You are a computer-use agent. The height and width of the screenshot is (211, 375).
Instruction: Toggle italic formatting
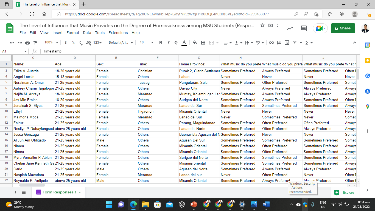[169, 43]
